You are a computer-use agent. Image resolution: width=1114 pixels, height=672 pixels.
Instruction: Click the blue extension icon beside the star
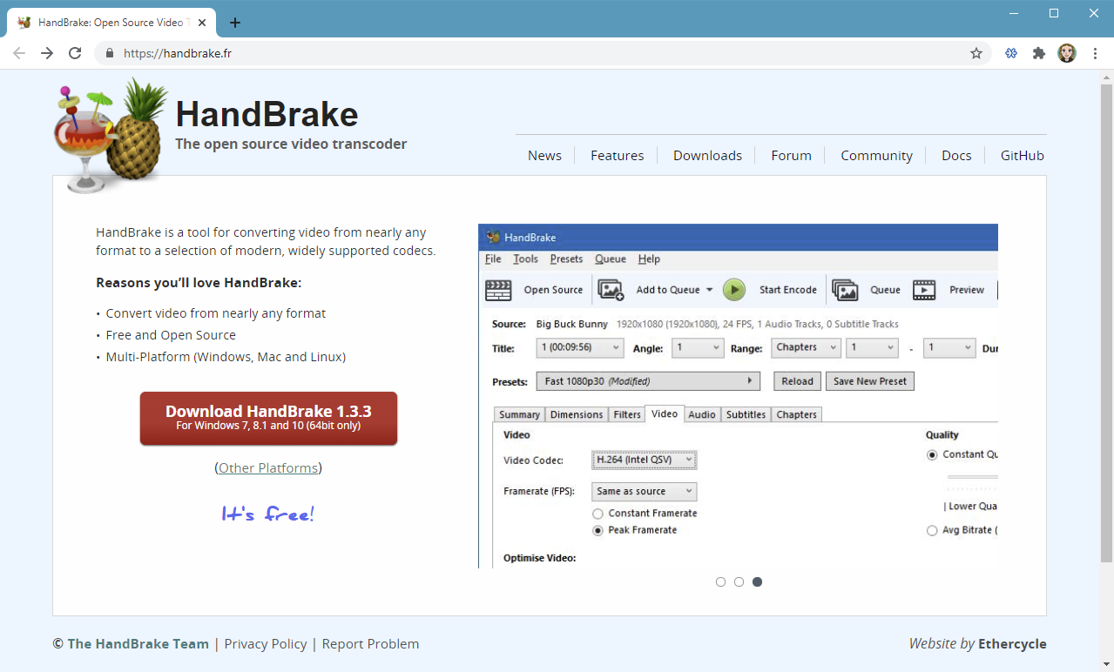coord(1011,53)
